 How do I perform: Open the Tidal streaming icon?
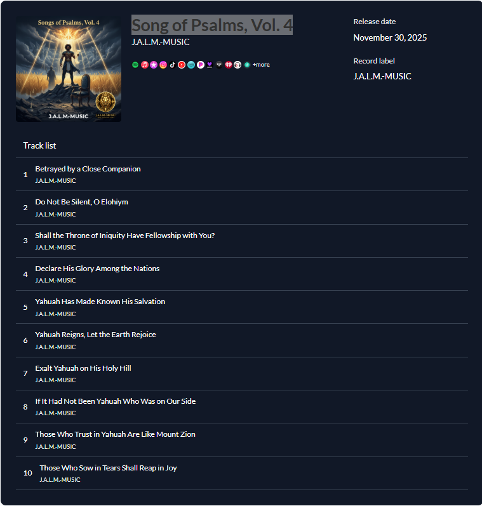219,65
